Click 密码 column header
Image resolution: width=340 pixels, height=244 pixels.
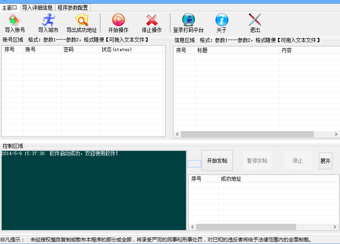coord(80,49)
